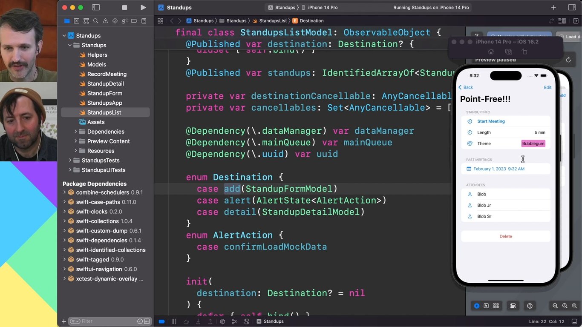582x327 pixels.
Task: Expand the Dependencies folder
Action: [x=76, y=132]
